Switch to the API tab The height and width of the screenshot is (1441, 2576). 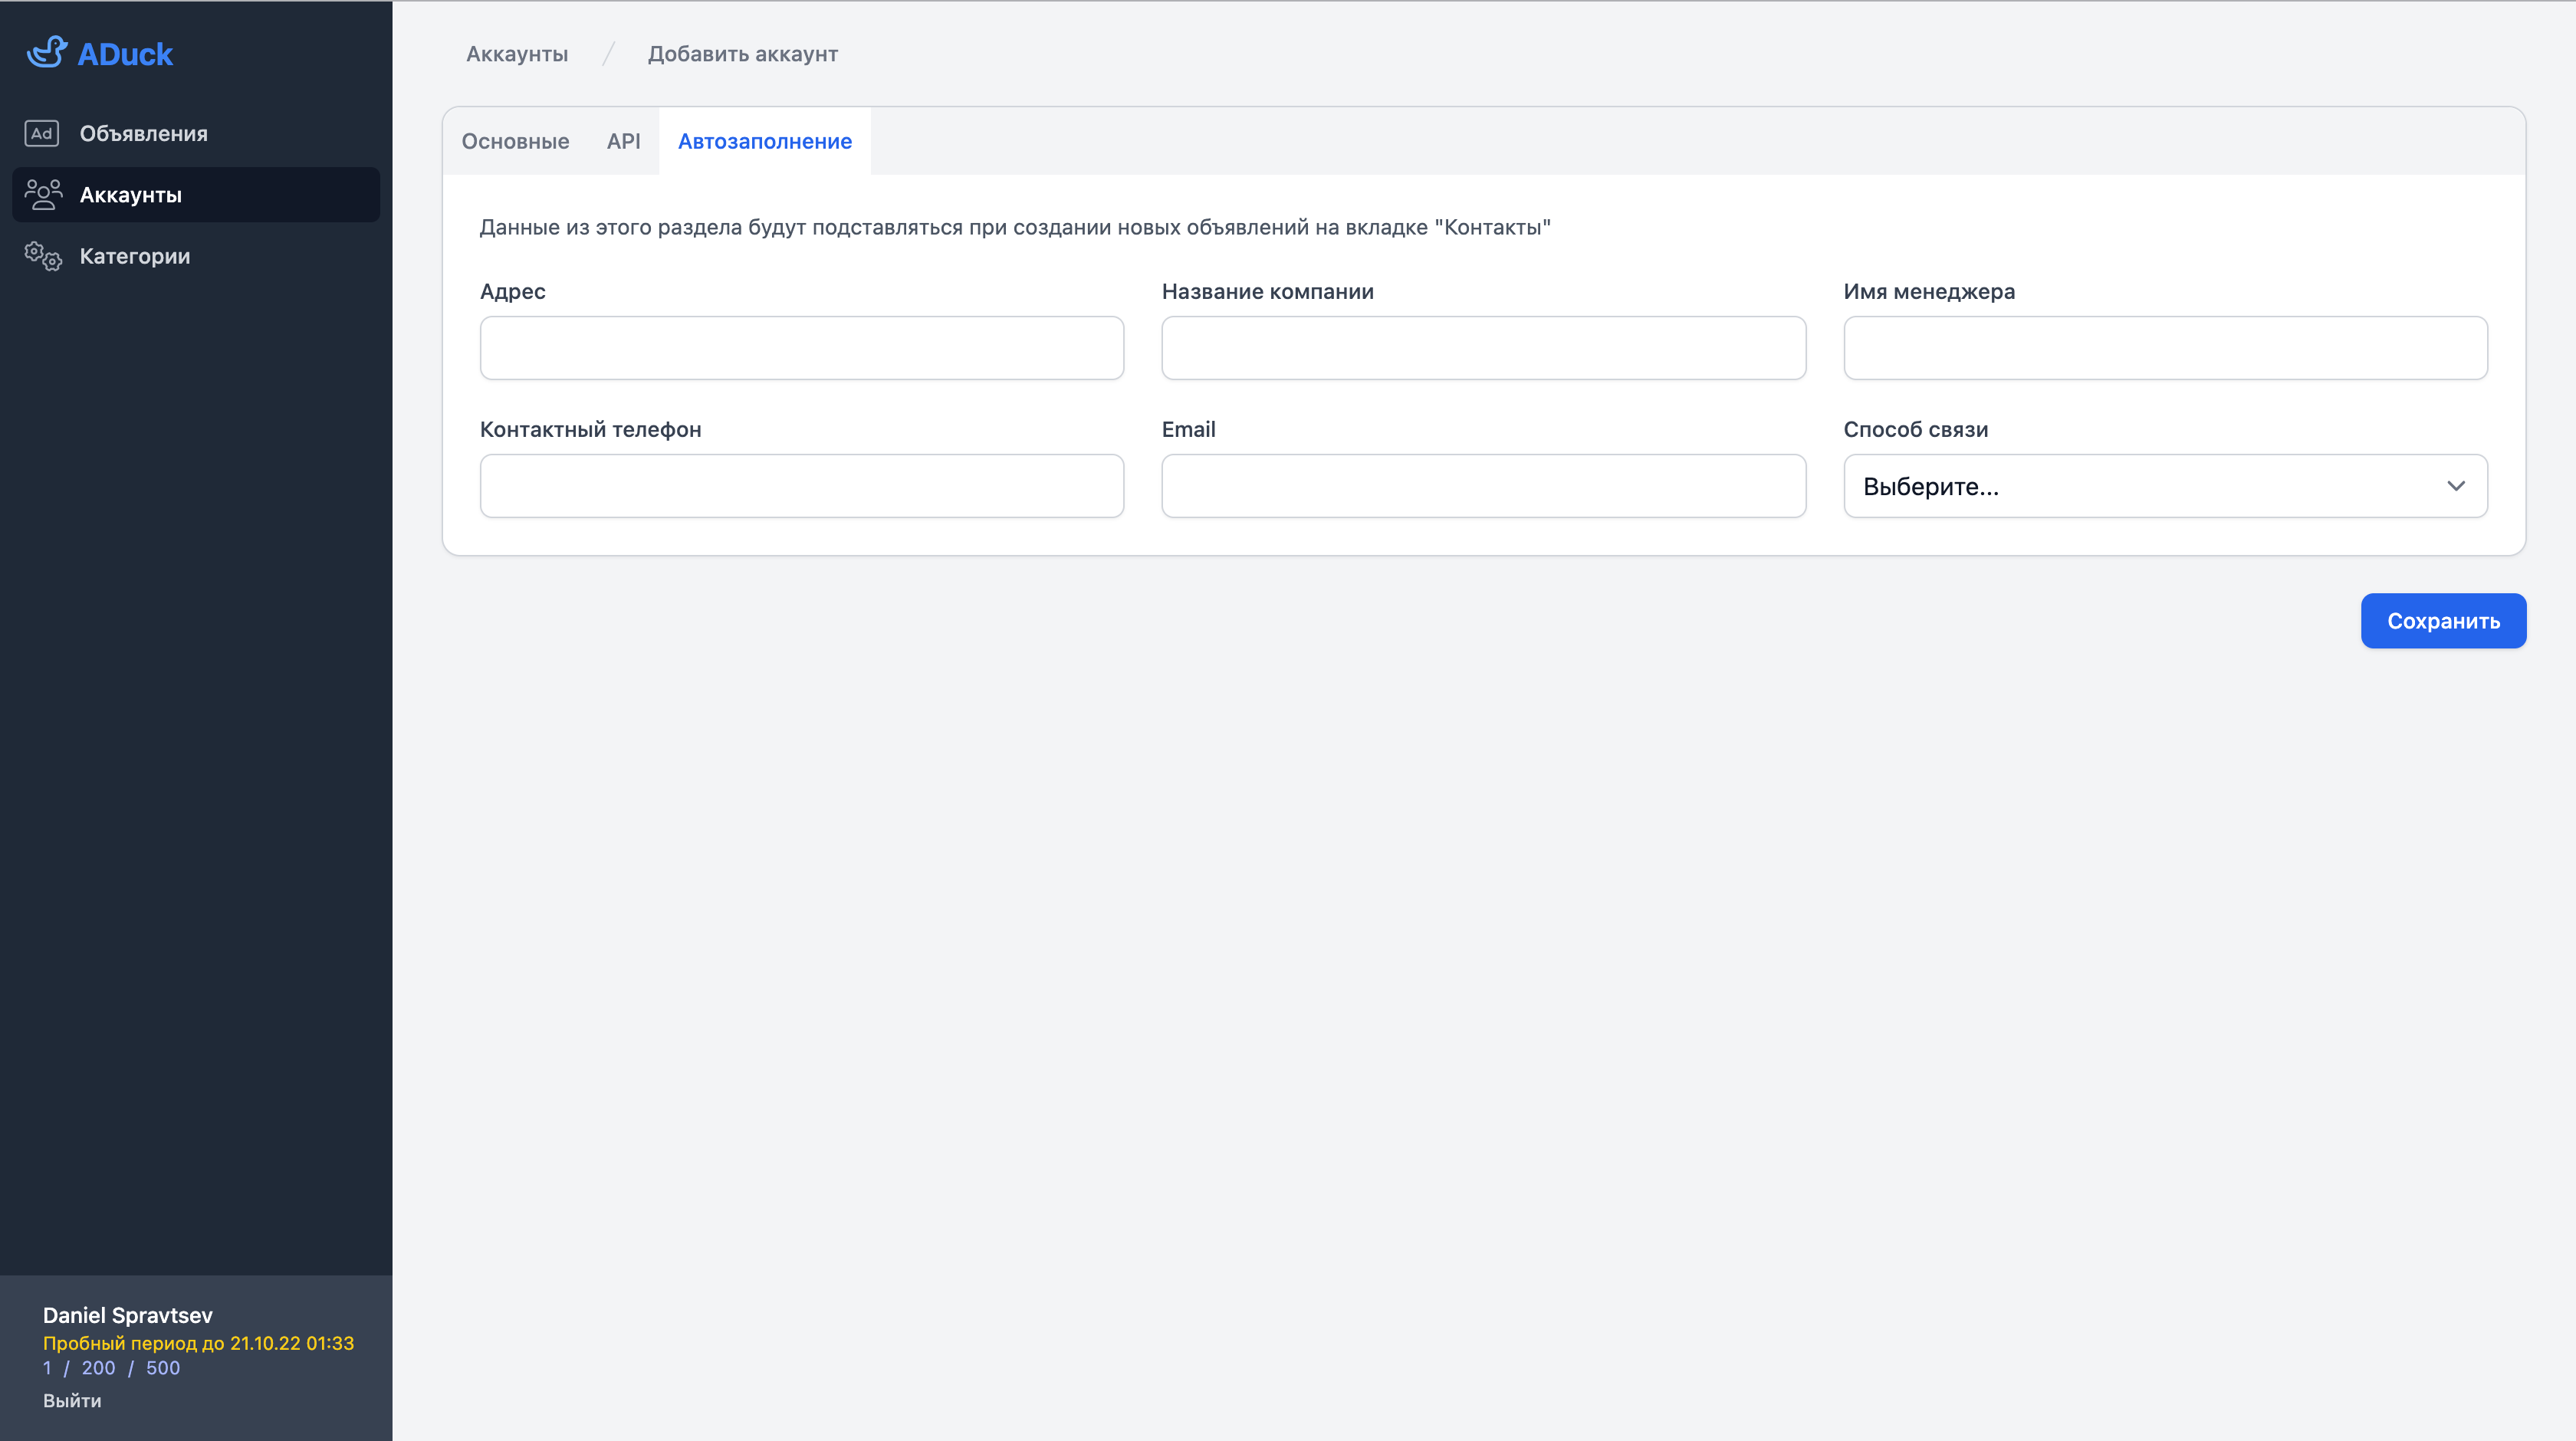tap(623, 141)
